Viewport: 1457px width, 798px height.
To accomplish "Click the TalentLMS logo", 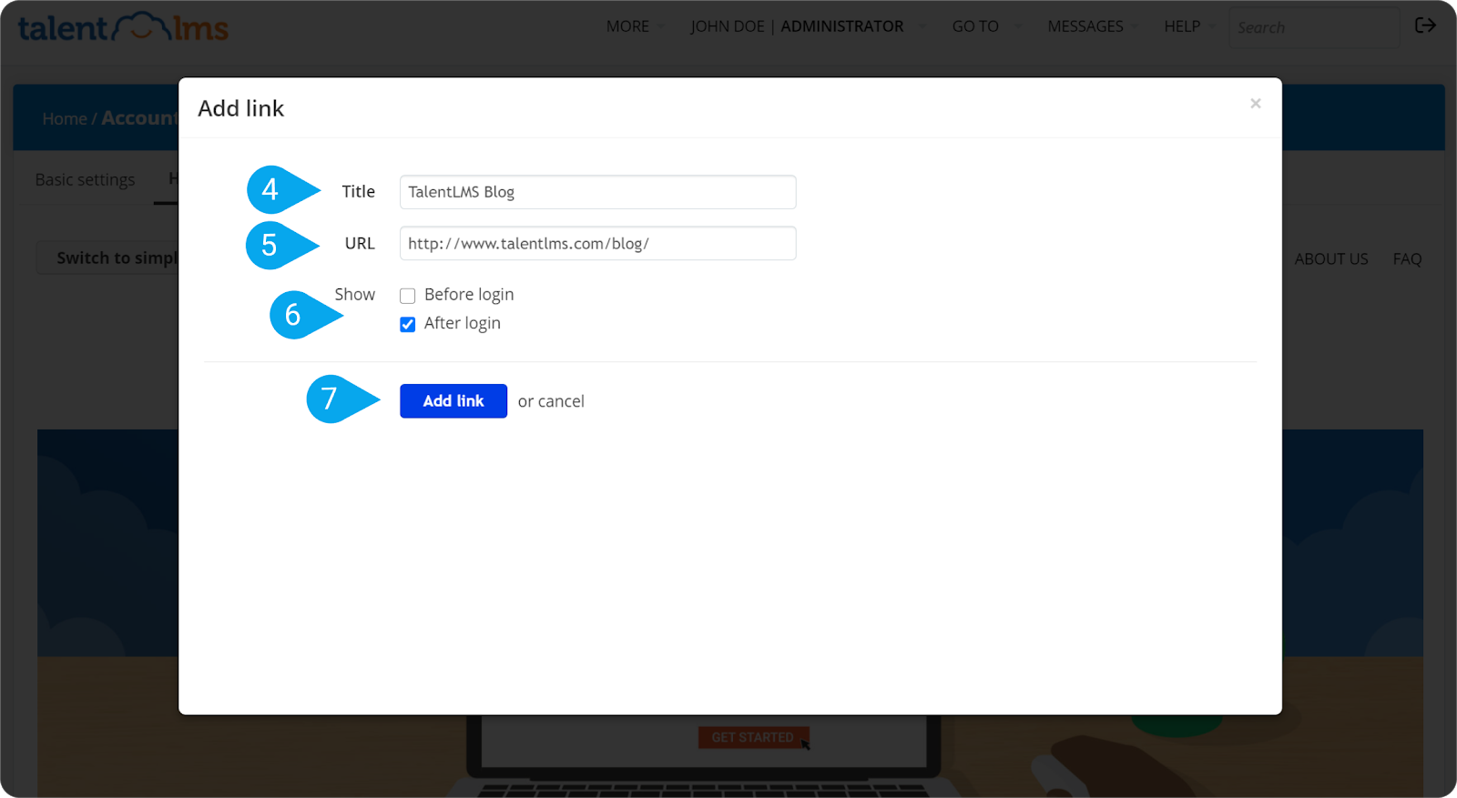I will click(123, 27).
